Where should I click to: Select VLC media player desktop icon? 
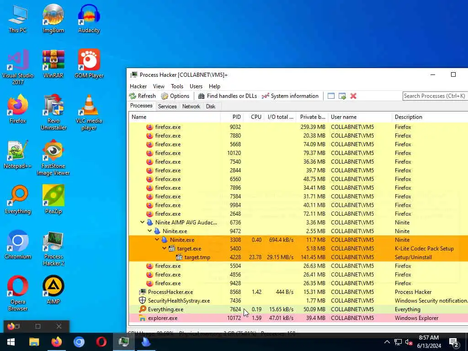tap(89, 112)
